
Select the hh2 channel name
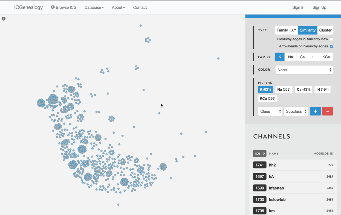point(272,165)
